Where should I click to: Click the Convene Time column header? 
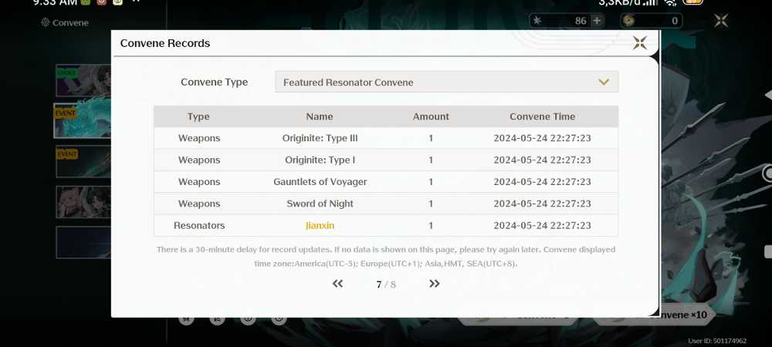(x=542, y=116)
